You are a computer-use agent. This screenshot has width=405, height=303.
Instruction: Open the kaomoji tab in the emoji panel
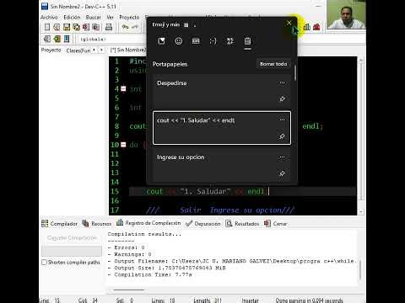coord(213,41)
